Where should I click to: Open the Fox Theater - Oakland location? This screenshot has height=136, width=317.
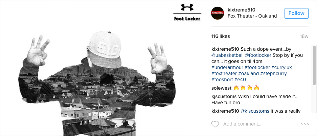click(x=252, y=16)
